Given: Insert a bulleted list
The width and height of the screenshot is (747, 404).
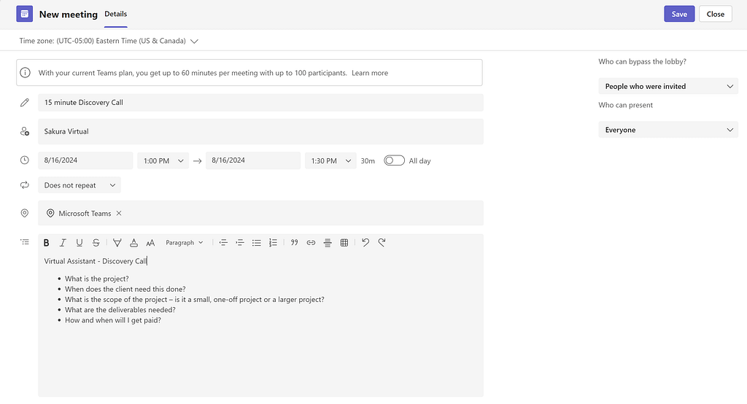Looking at the screenshot, I should coord(256,243).
